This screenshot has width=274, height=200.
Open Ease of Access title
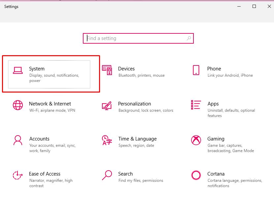coord(45,174)
